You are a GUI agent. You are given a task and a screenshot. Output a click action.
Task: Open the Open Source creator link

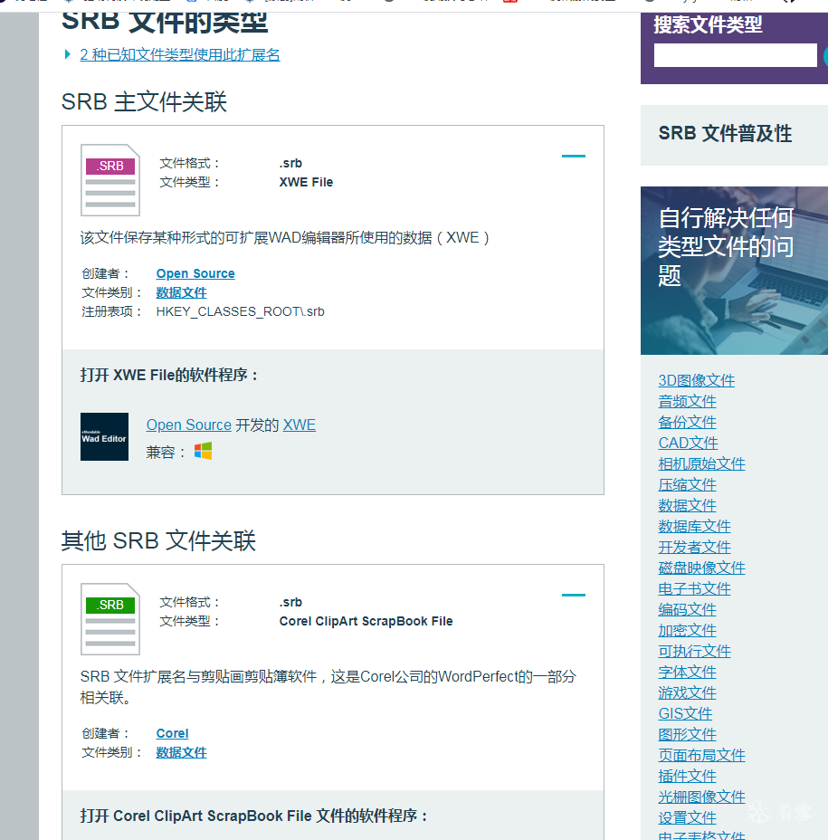click(x=195, y=273)
